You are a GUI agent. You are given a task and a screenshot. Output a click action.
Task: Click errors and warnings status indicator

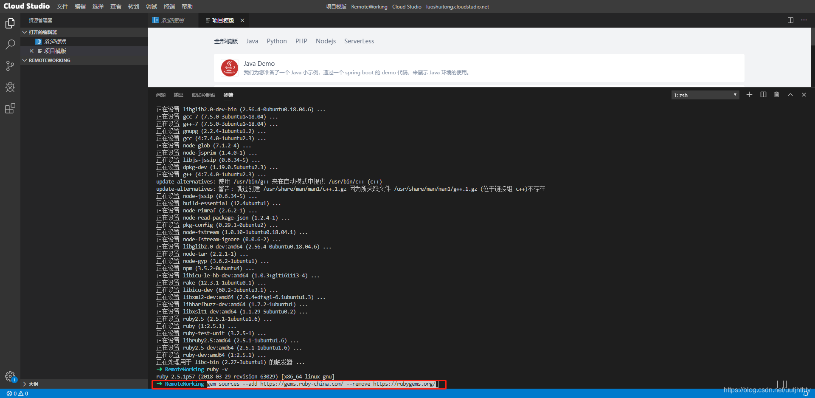17,393
